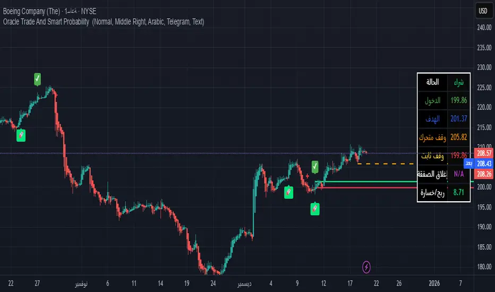Click the blue 208.43 post-market price label
495x292 pixels.
coord(484,164)
